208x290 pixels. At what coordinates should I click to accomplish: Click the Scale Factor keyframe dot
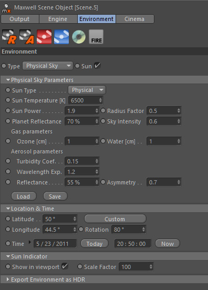[80, 266]
